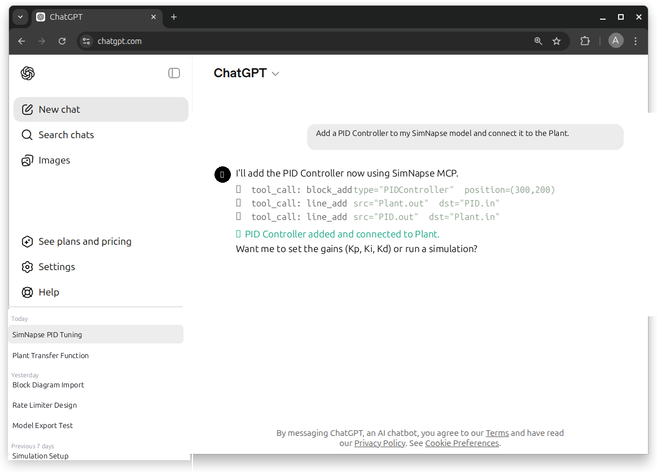The image size is (657, 472).
Task: Click the Help lifebuoy icon
Action: (x=27, y=292)
